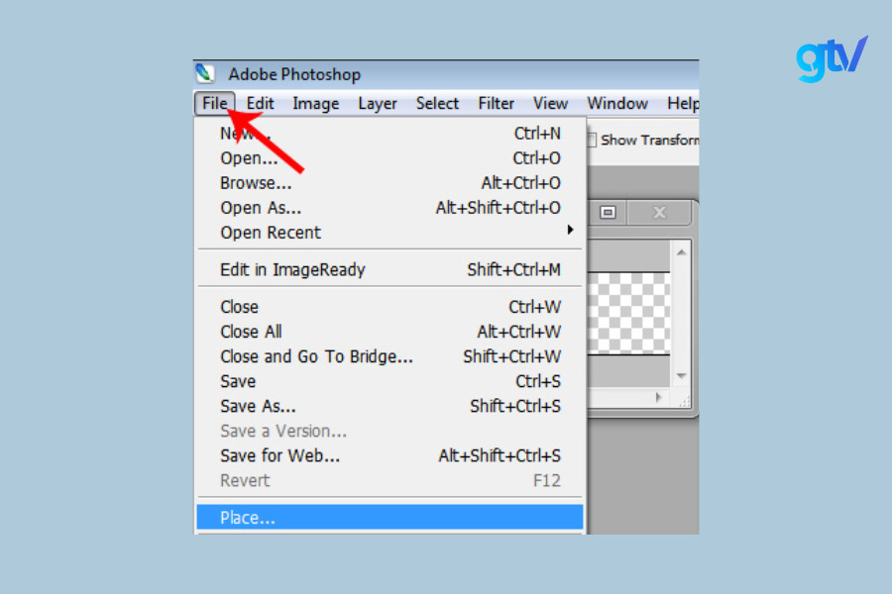Click the vertical scrollbar up arrow
Screen dimensions: 892x594
pos(681,252)
